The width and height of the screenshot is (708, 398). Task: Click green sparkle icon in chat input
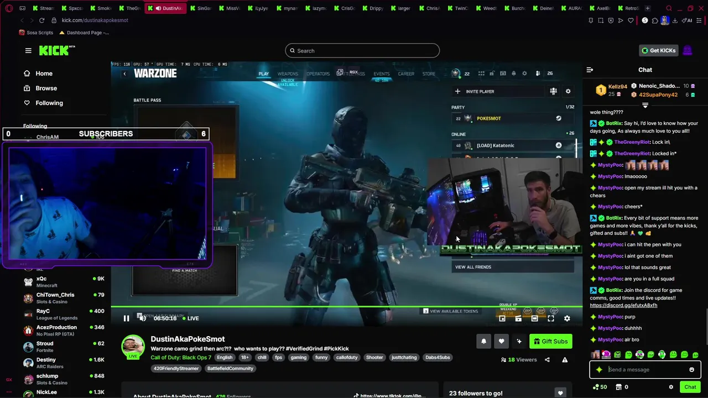click(599, 370)
